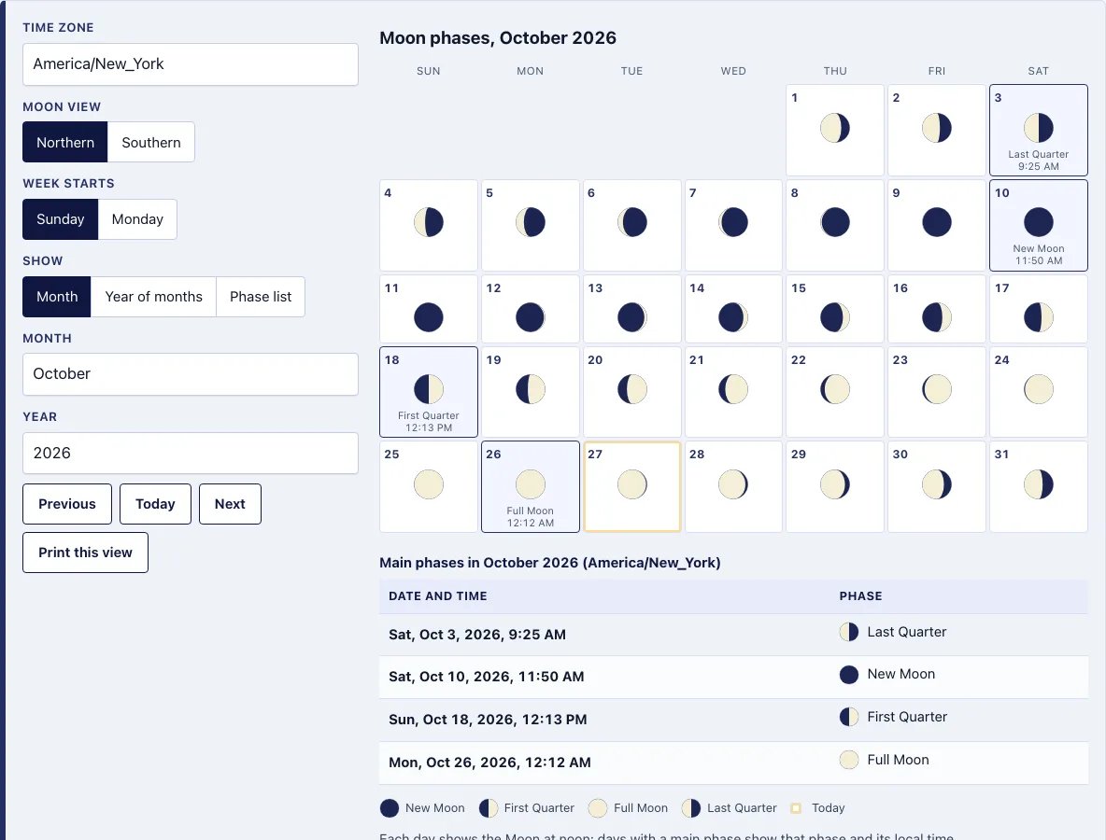The height and width of the screenshot is (840, 1106).
Task: Show the Month view
Action: (56, 297)
